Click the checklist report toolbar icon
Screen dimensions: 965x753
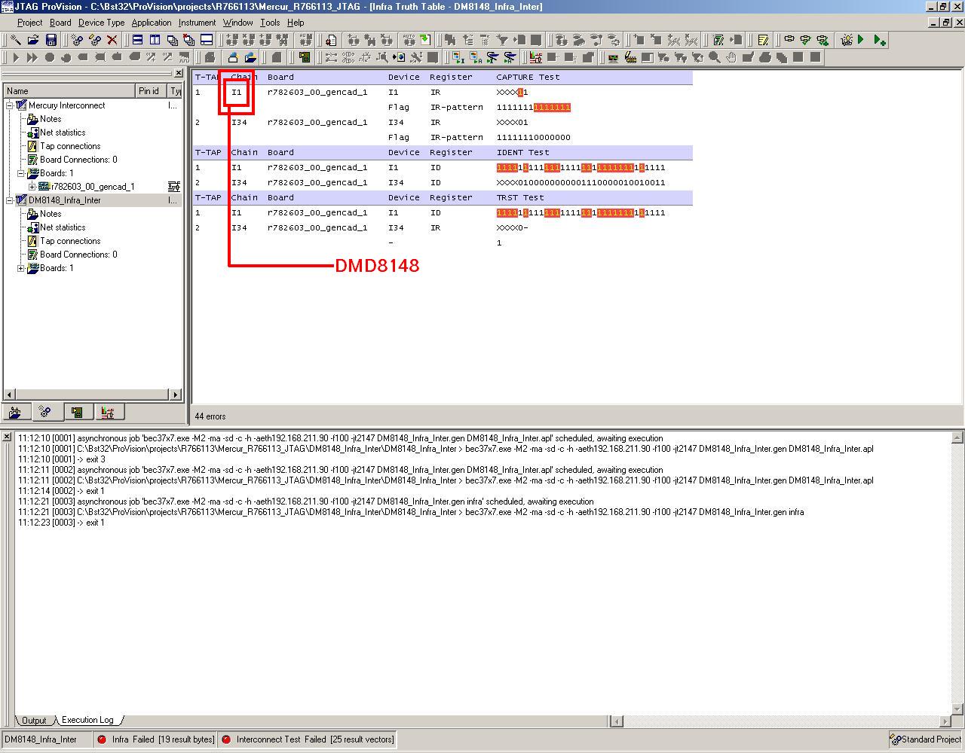[x=718, y=40]
